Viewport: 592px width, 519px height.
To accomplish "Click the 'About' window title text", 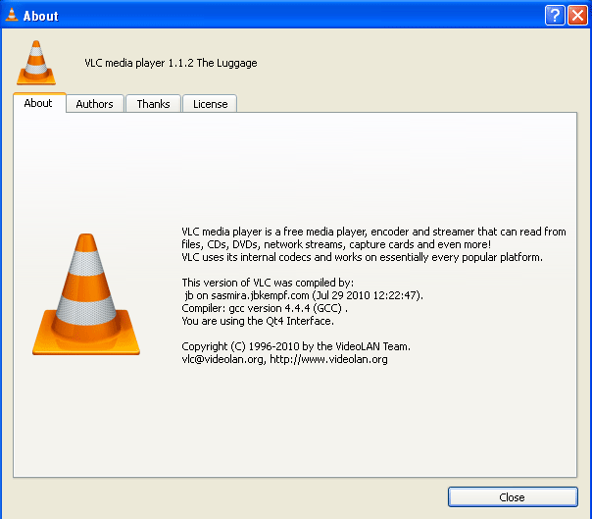I will pos(41,16).
